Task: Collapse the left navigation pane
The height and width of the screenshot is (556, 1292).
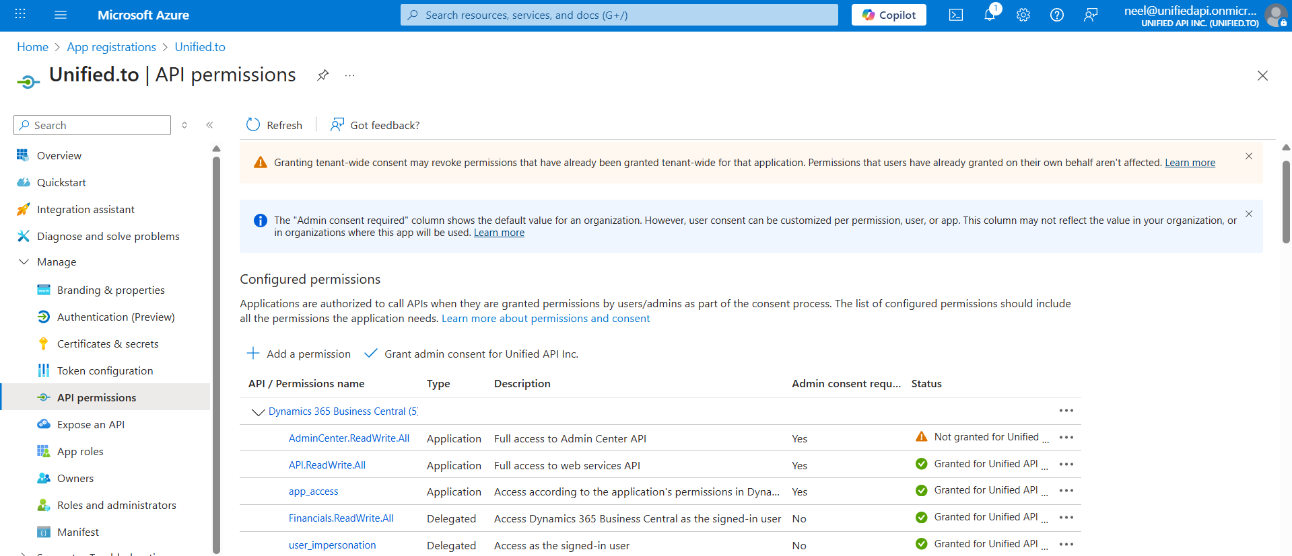Action: 209,125
